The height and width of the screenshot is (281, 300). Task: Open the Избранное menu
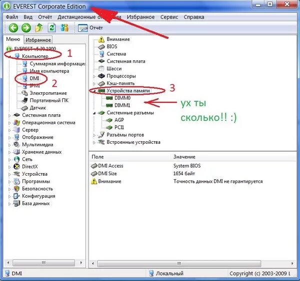click(x=140, y=17)
